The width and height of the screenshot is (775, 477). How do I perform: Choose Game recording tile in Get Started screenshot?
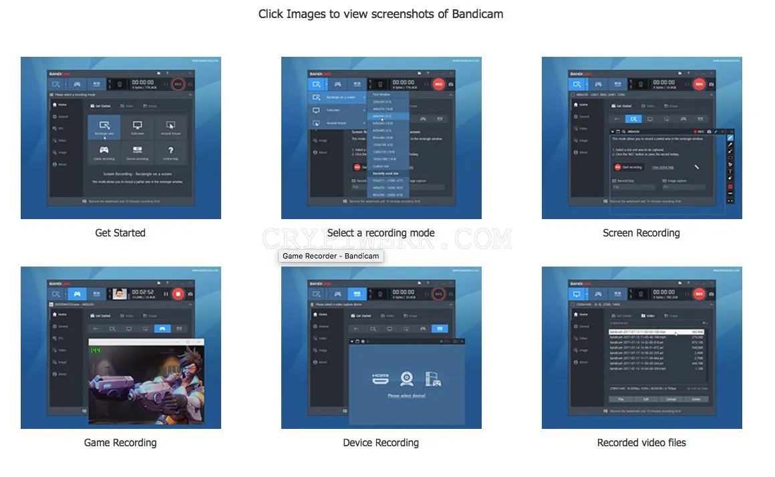[x=104, y=152]
